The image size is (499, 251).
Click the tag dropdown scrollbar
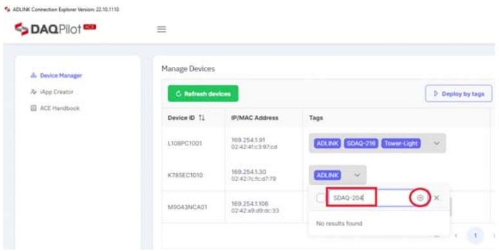pos(451,207)
